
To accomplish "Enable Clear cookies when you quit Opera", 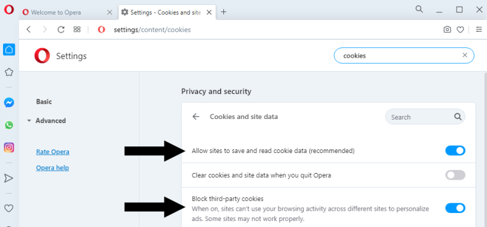I will click(x=455, y=175).
